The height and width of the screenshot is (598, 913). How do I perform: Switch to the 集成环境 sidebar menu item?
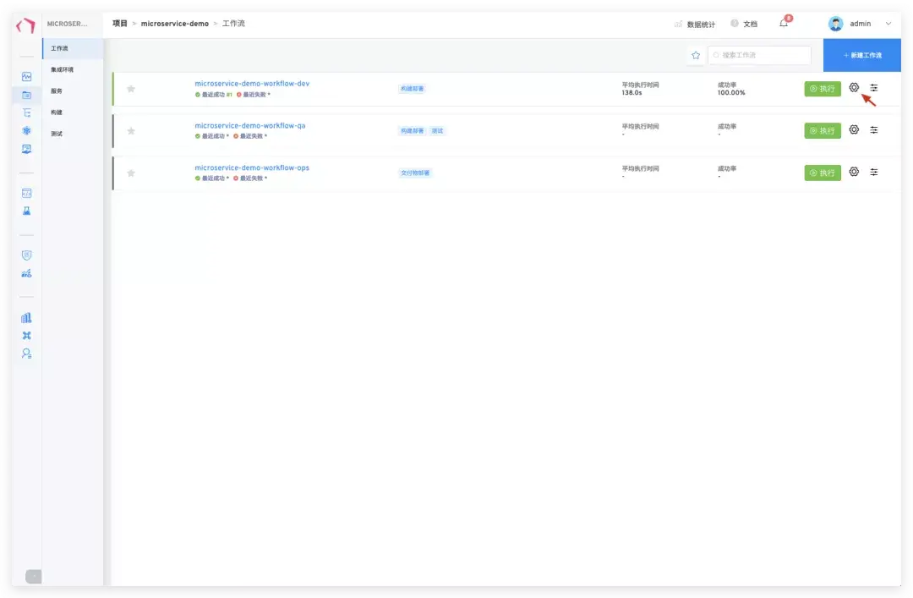tap(61, 69)
